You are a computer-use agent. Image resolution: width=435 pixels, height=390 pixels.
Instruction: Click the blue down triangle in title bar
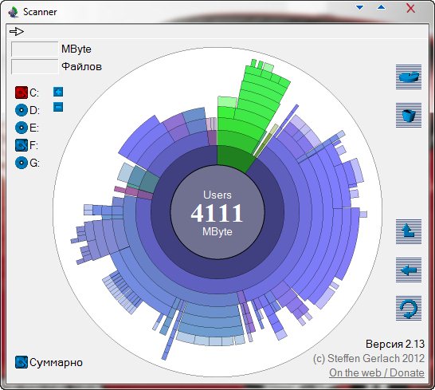[x=360, y=7]
